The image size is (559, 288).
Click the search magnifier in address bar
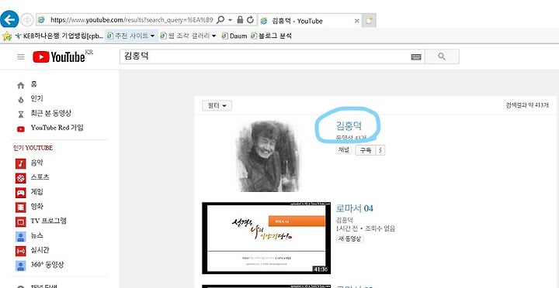pyautogui.click(x=220, y=20)
